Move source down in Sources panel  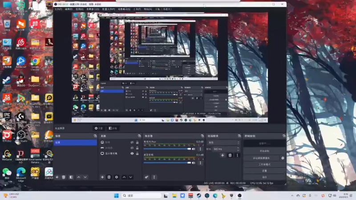130,177
